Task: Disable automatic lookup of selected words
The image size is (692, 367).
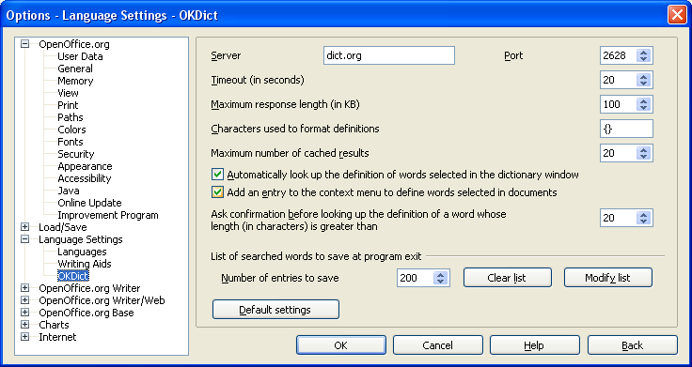Action: coord(217,175)
